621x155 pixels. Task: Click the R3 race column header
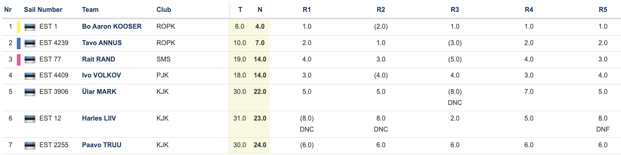click(455, 9)
